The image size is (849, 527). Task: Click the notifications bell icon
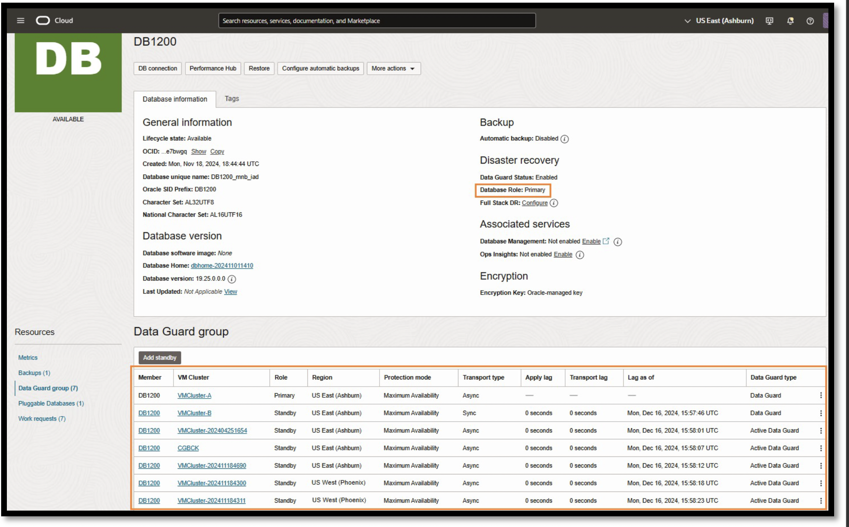pos(790,21)
